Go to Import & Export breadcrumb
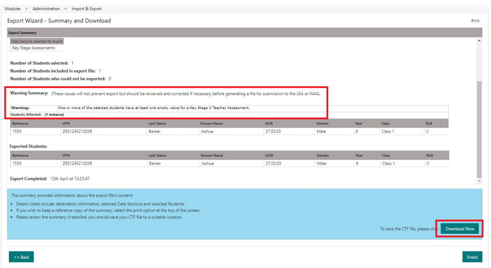 point(87,9)
